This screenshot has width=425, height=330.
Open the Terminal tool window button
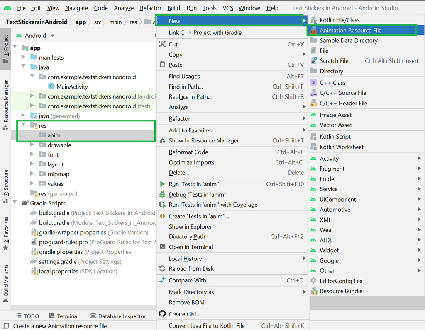(x=64, y=316)
